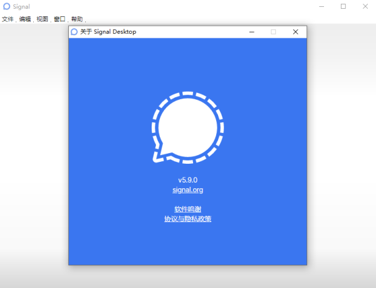Minimize the main Signal window
Viewport: 376px width, 288px height.
coord(320,6)
